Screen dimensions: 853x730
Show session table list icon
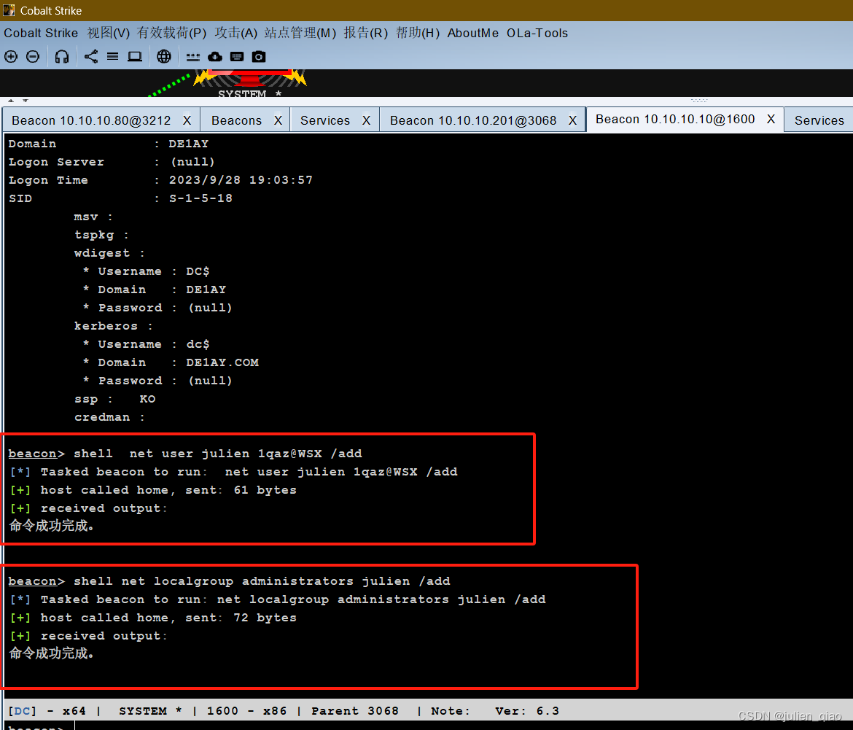click(x=112, y=57)
